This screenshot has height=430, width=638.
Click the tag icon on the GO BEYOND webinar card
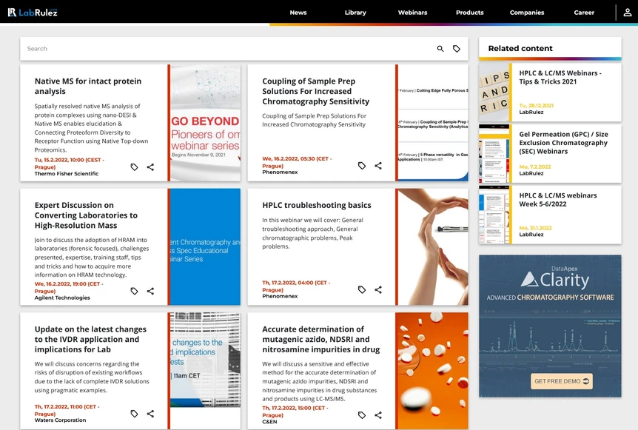(x=134, y=167)
